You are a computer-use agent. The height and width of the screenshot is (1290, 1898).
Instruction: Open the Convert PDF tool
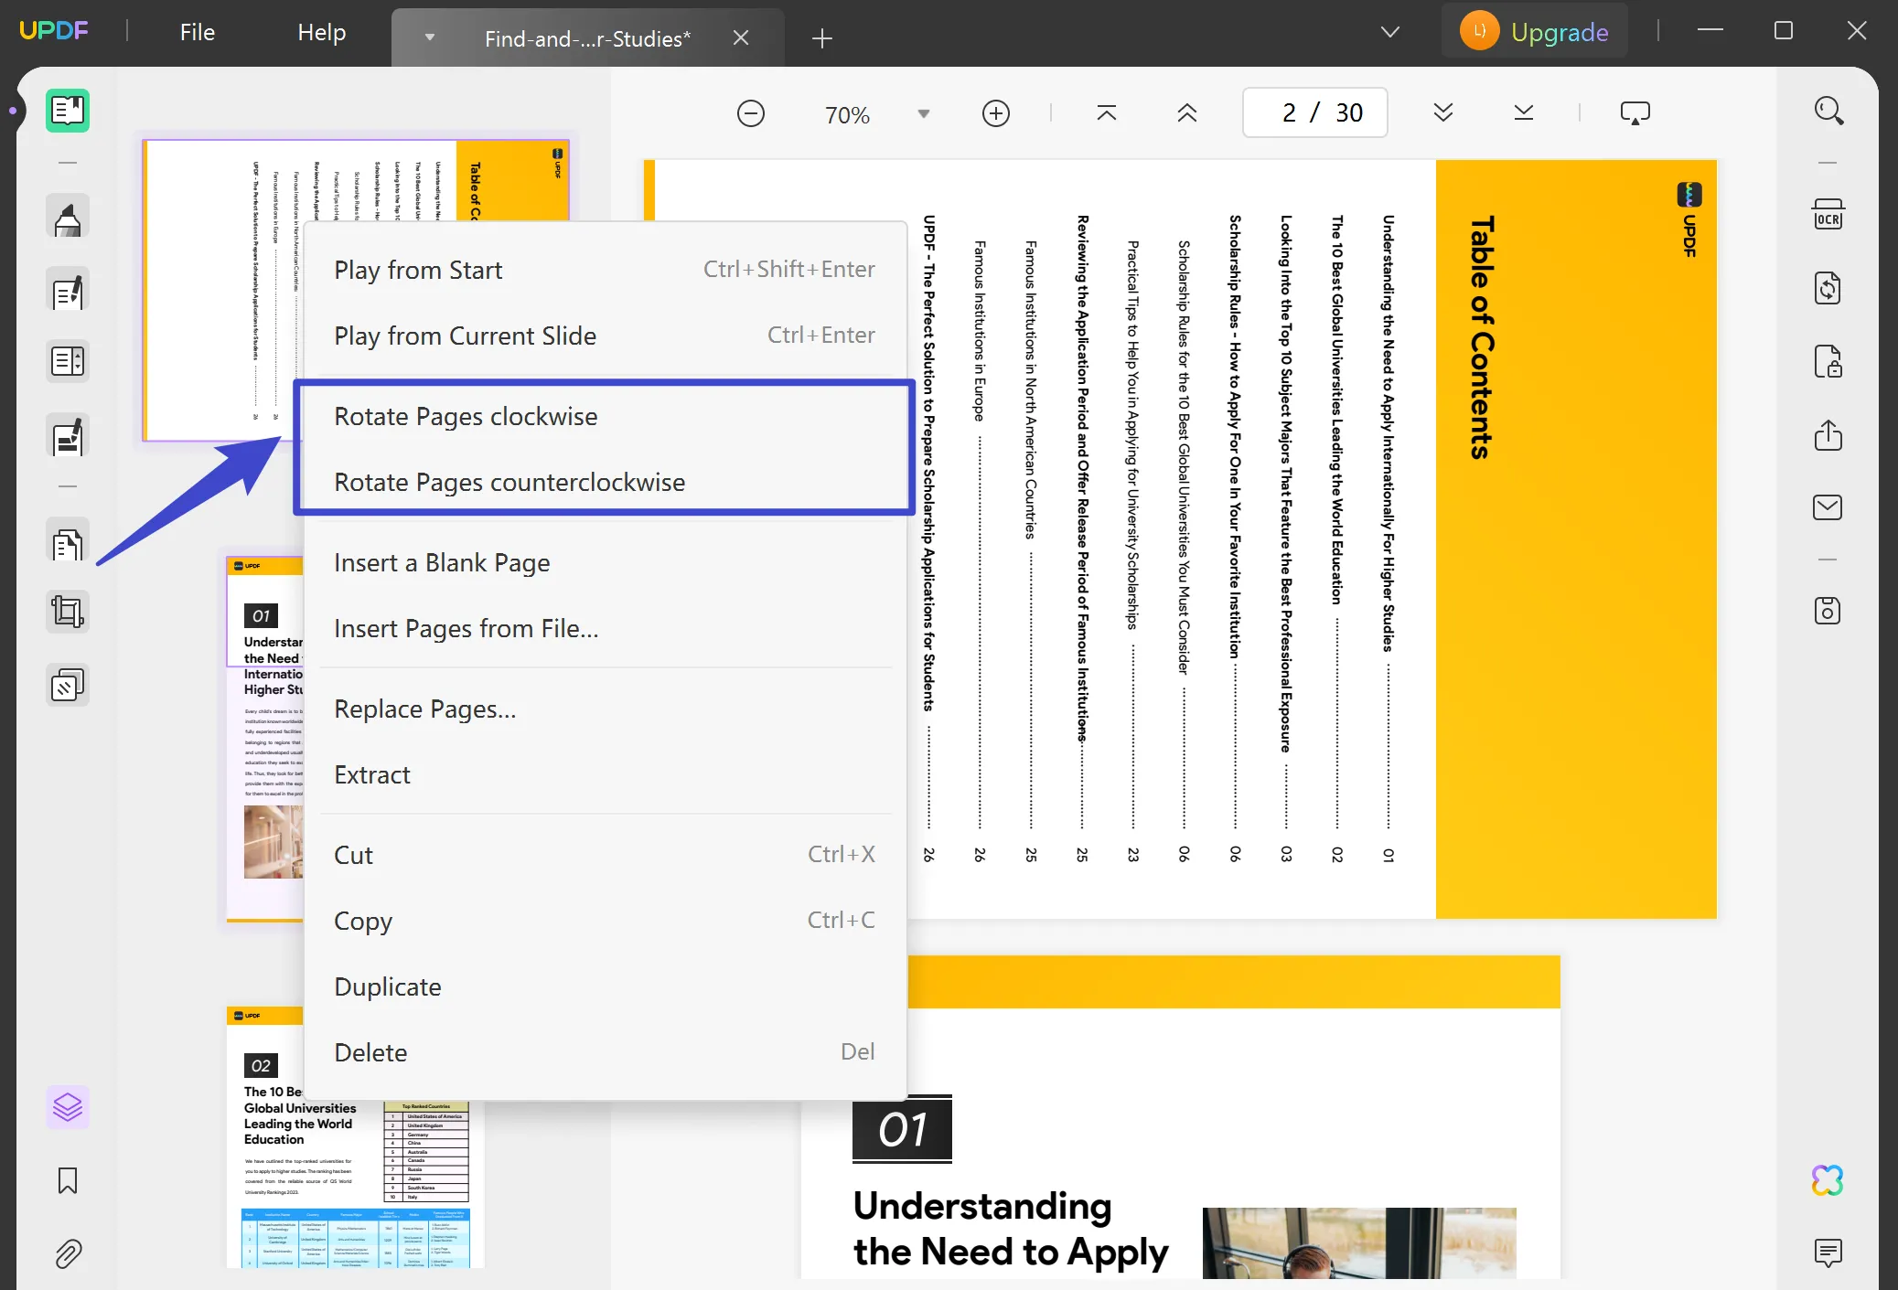coord(1828,288)
